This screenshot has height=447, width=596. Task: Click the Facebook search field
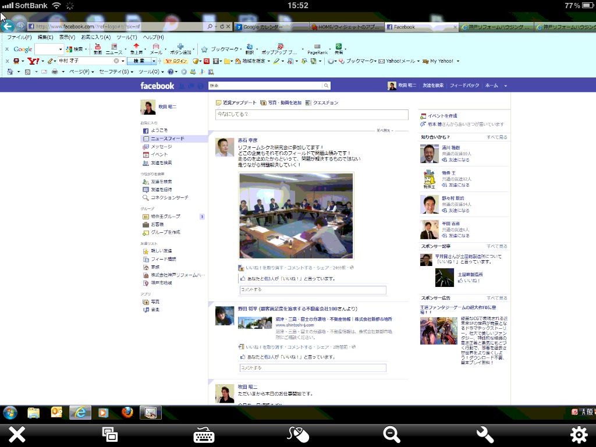click(x=265, y=86)
